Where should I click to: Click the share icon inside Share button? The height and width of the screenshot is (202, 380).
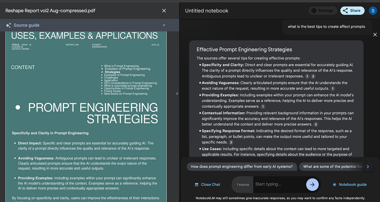coord(345,11)
